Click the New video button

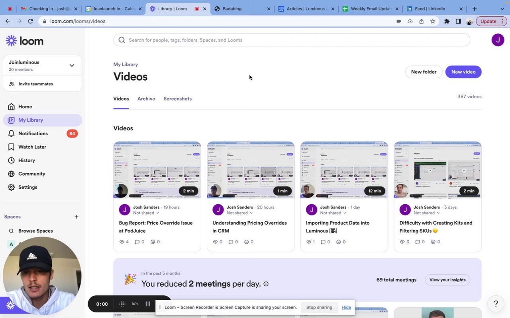463,72
